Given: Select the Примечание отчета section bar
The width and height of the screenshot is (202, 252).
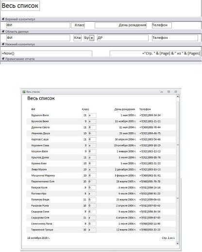Looking at the screenshot, I should click(101, 59).
